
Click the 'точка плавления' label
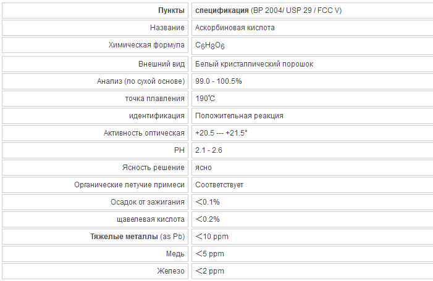[154, 99]
